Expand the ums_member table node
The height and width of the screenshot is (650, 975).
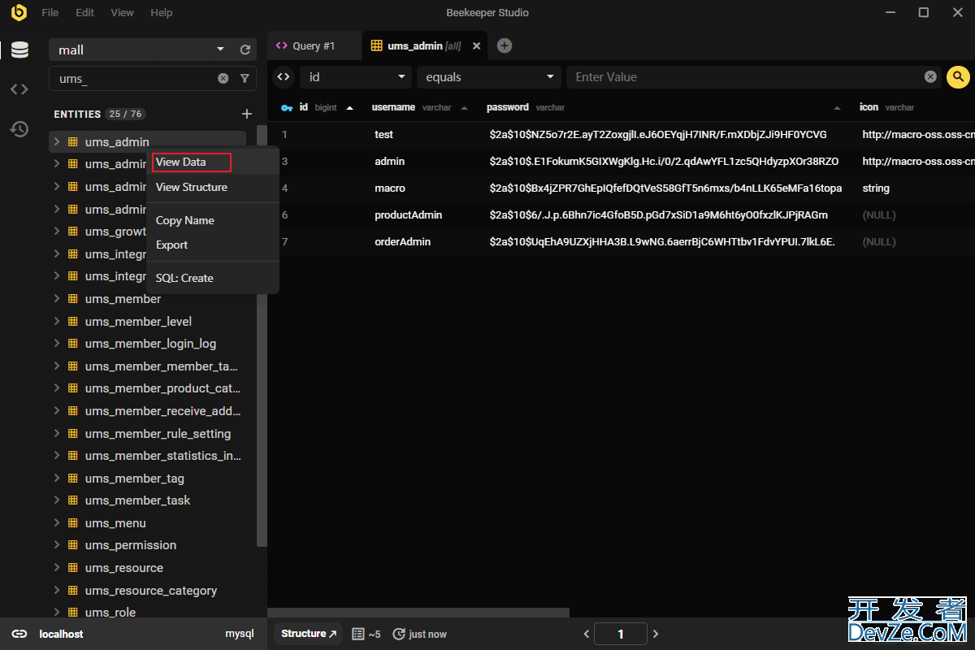tap(56, 299)
